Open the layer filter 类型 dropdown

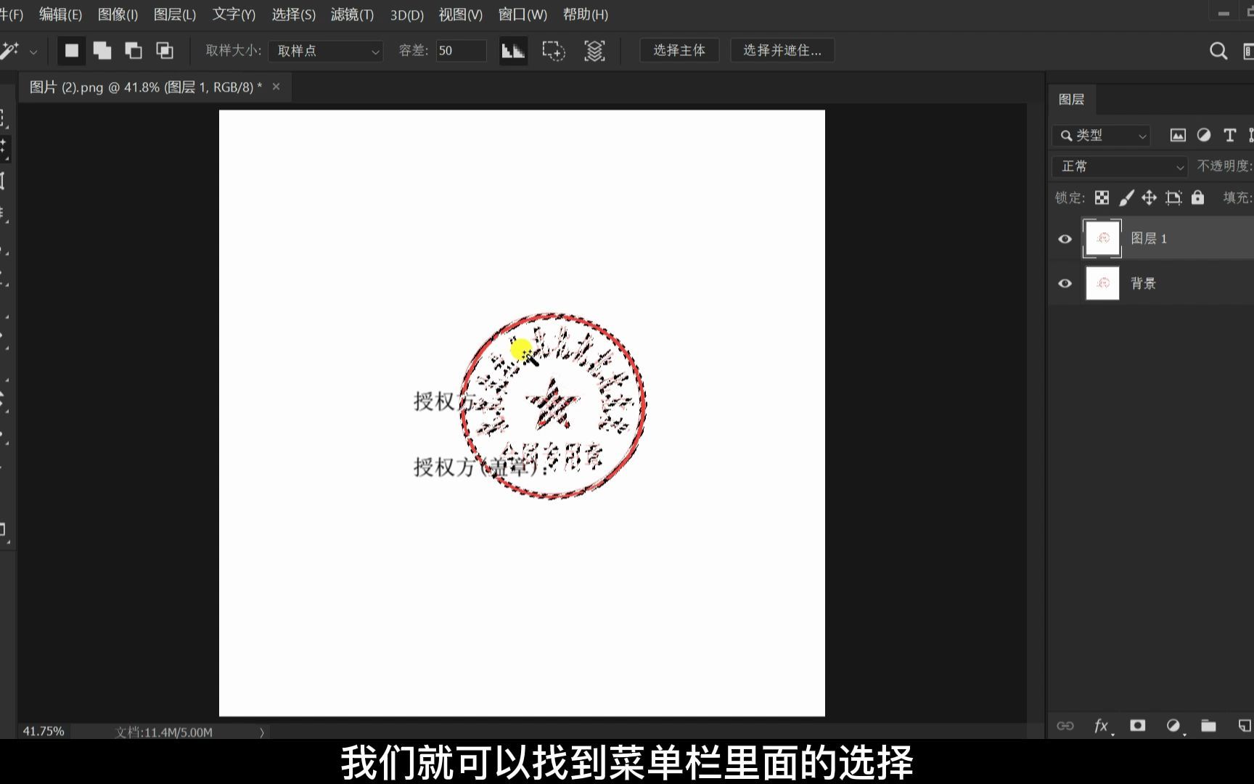1100,135
